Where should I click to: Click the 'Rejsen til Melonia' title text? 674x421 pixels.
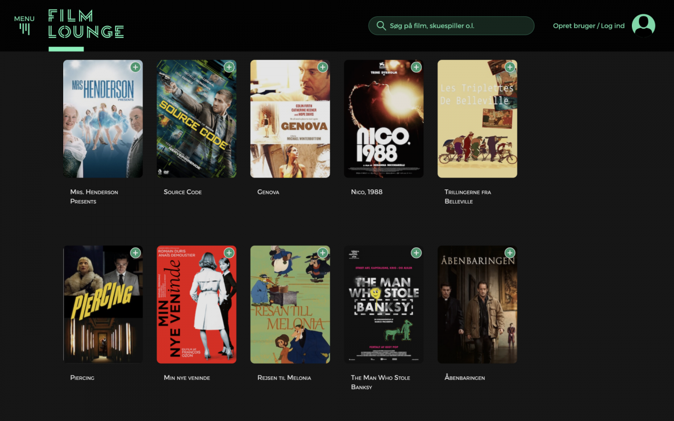[x=284, y=378]
